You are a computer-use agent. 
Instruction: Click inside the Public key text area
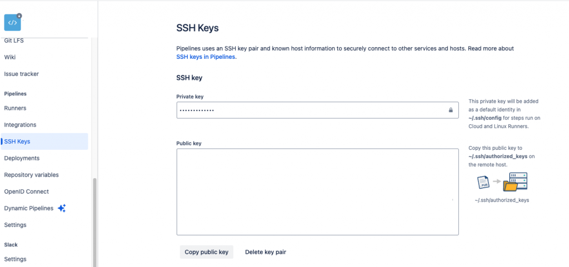(317, 192)
